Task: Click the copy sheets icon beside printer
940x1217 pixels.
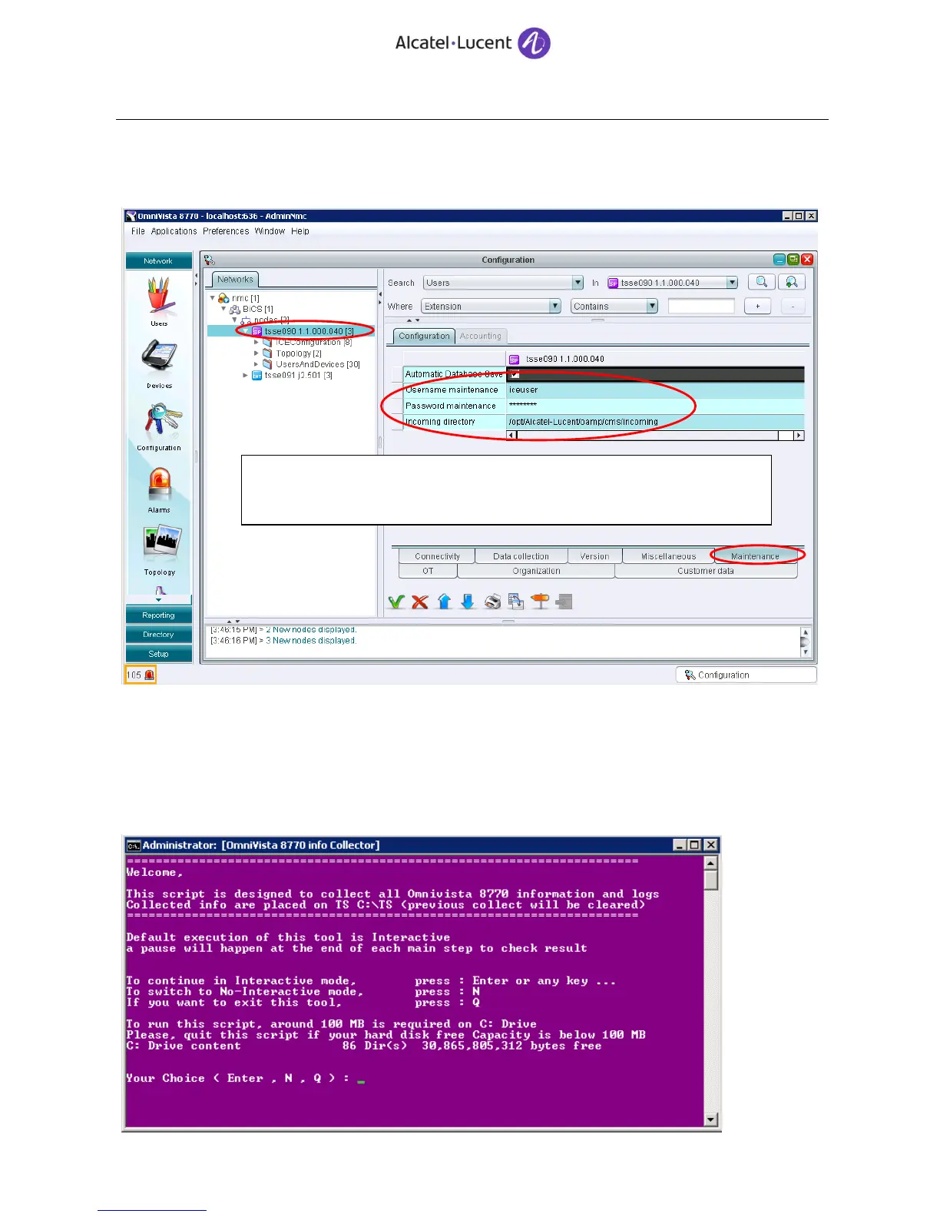Action: (x=516, y=602)
